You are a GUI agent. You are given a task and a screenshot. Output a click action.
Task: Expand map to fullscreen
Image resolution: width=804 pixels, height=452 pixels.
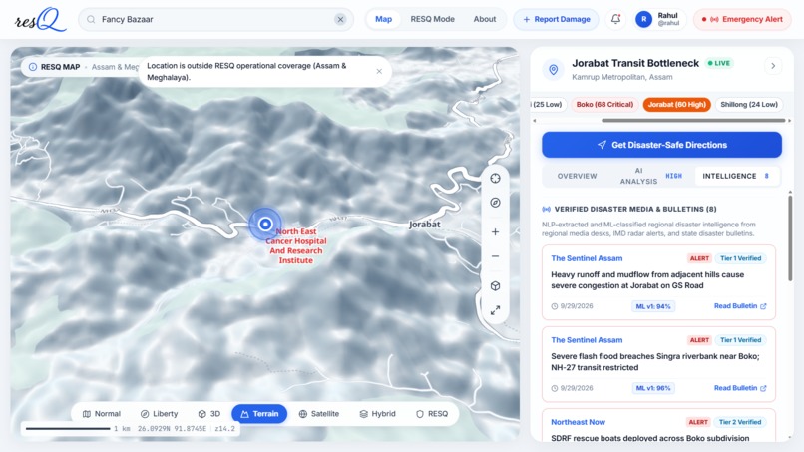495,310
